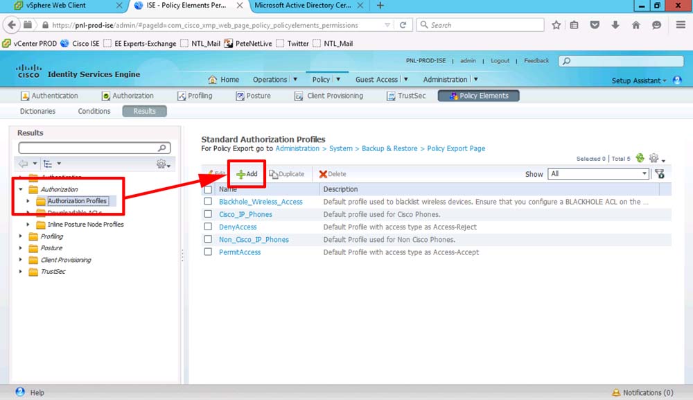Check the DenyAccess row checkbox
Viewport: 693px width, 400px height.
click(x=208, y=227)
